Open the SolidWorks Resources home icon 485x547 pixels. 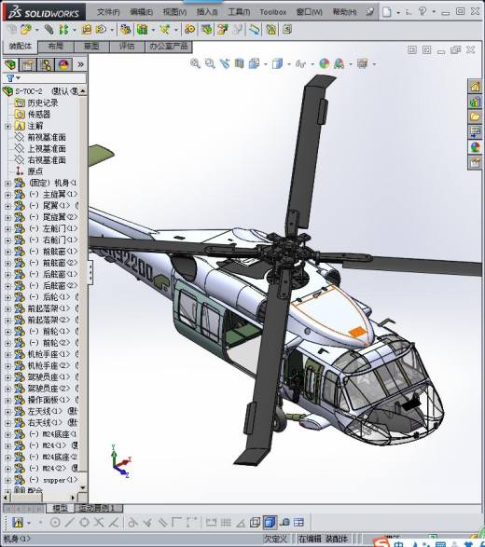click(x=476, y=86)
